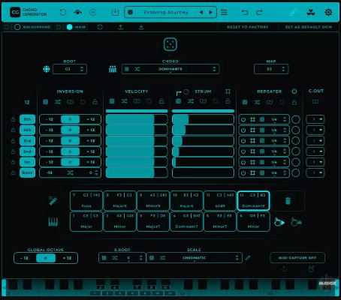Go to the next preset arrow
Viewport: 341px width, 300px height.
tap(210, 12)
